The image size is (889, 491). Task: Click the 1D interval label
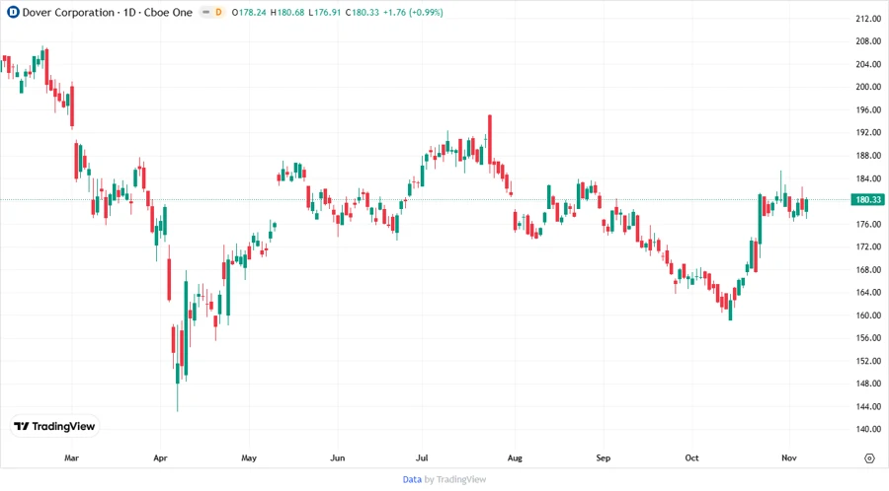click(x=129, y=12)
